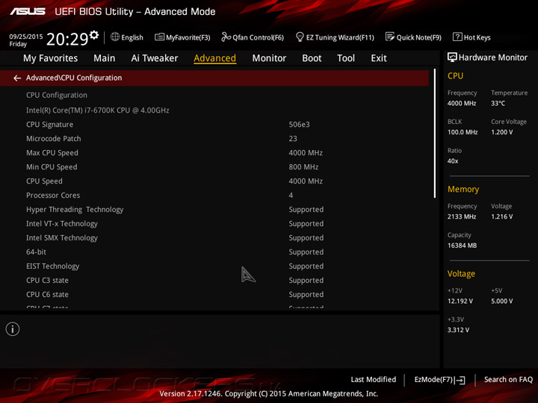
Task: Click the settings gear next to the clock
Action: tap(94, 35)
